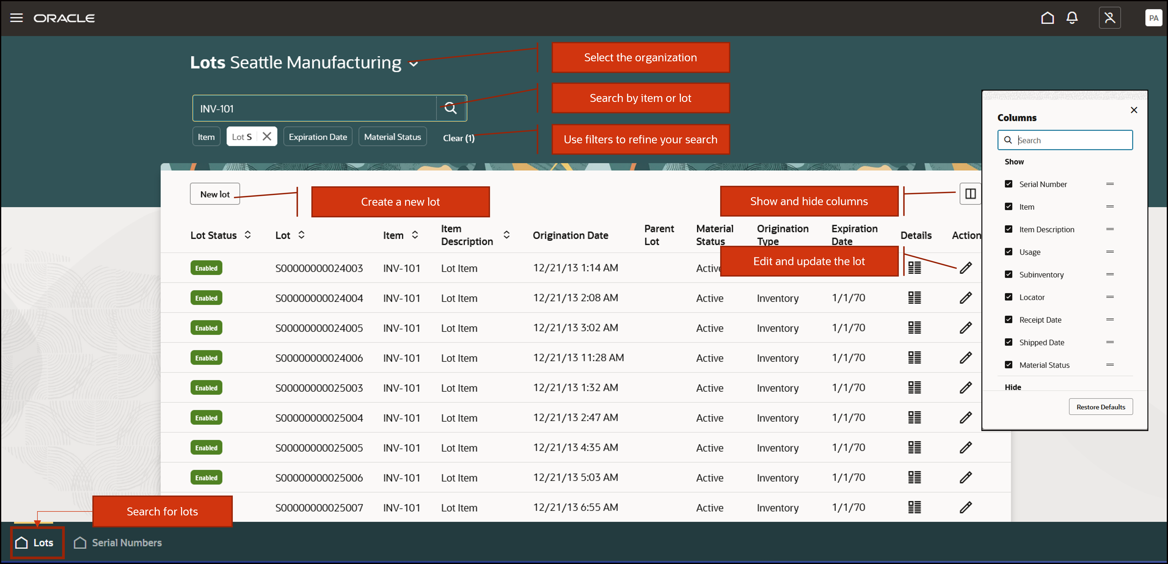Open the Expiration Date filter

[x=317, y=136]
